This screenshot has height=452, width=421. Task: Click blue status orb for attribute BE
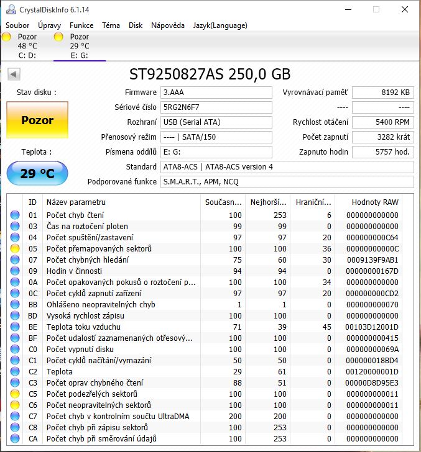click(15, 327)
